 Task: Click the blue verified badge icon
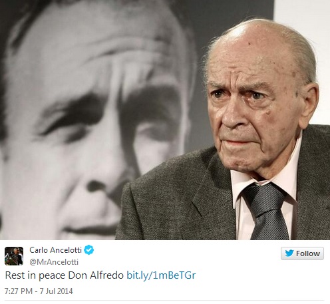click(x=89, y=250)
